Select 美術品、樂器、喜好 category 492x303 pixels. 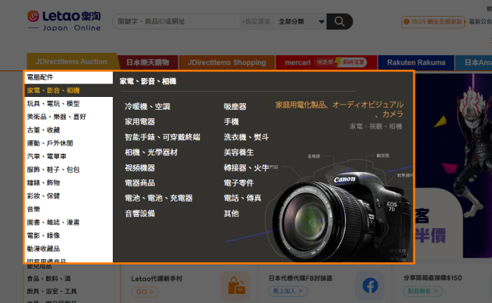point(56,117)
